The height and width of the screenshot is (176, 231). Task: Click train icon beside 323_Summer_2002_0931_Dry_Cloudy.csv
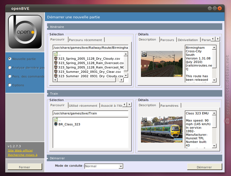tap(56, 76)
